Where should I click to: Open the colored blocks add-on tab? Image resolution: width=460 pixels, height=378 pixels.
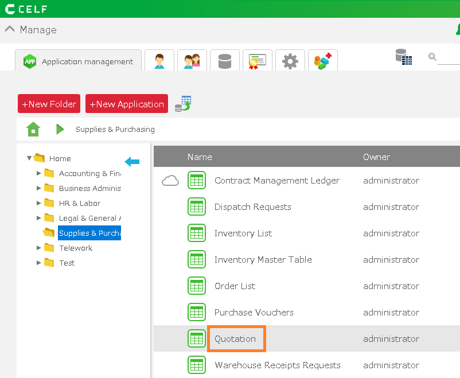(322, 61)
